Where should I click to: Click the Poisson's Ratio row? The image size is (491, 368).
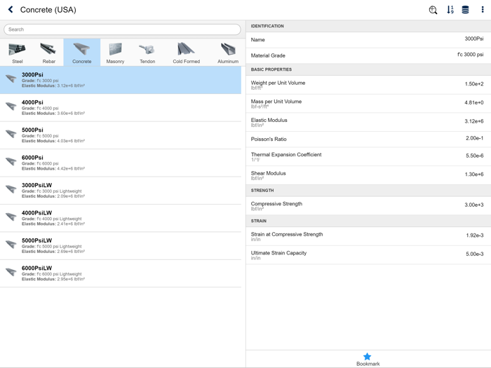[x=368, y=139]
